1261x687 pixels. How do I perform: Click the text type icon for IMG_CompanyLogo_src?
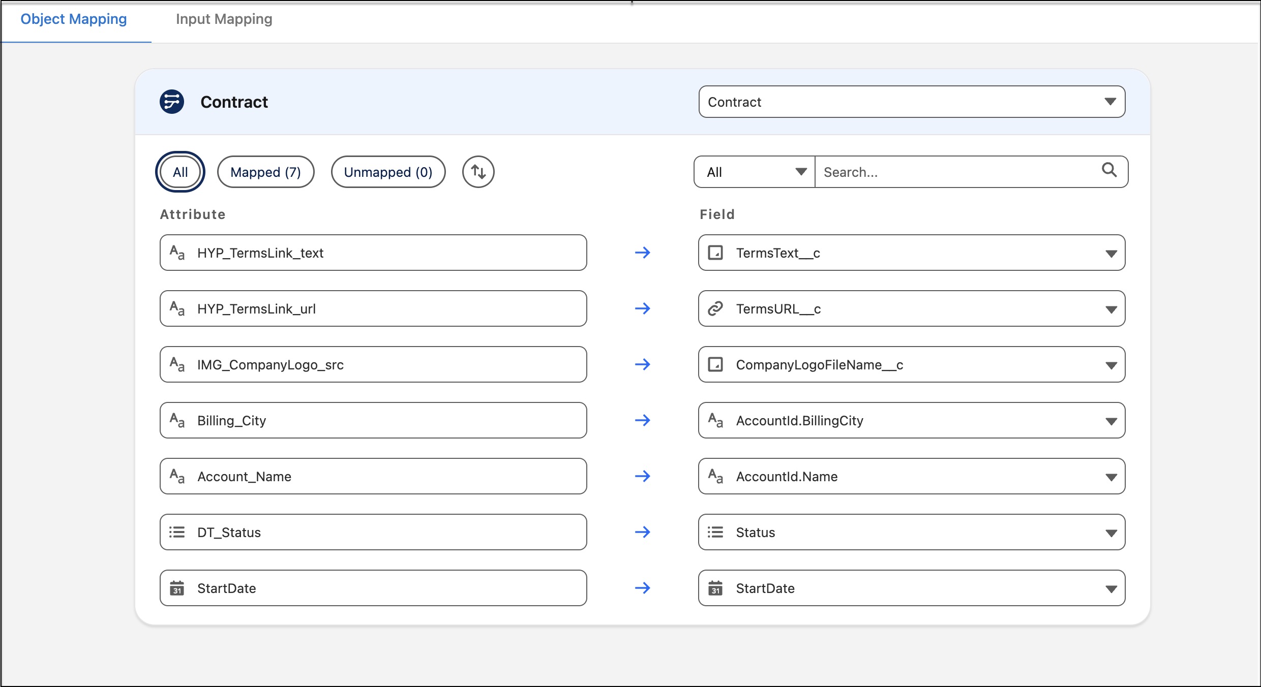177,364
